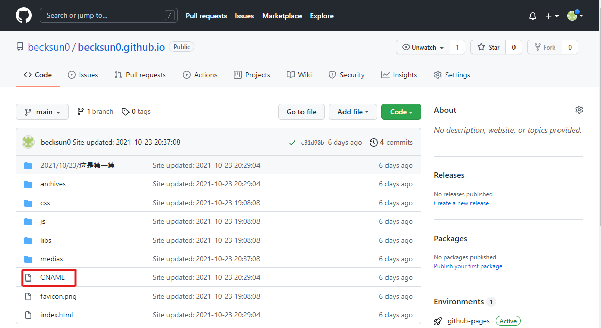Open the archives folder

tap(53, 184)
